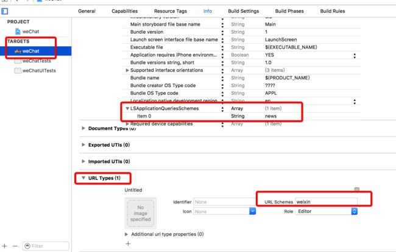The height and width of the screenshot is (252, 396).
Task: Open the Resource Tags tab
Action: tap(171, 11)
